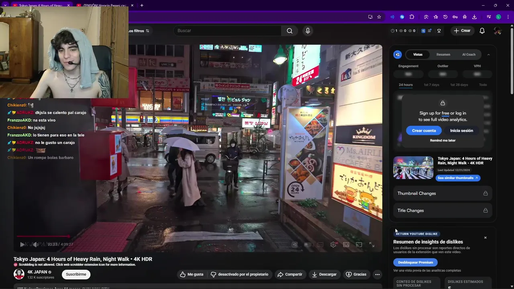Image resolution: width=514 pixels, height=289 pixels.
Task: Expand the locked Thumbnail Changes row
Action: [443, 193]
